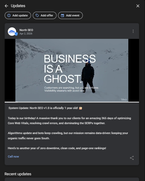Open the North SEO profile logo
The image size is (145, 181).
tap(12, 32)
